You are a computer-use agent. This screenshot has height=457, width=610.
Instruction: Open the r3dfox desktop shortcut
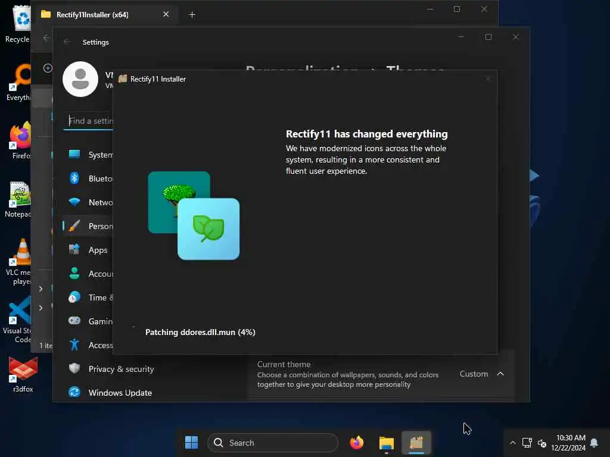tap(23, 374)
